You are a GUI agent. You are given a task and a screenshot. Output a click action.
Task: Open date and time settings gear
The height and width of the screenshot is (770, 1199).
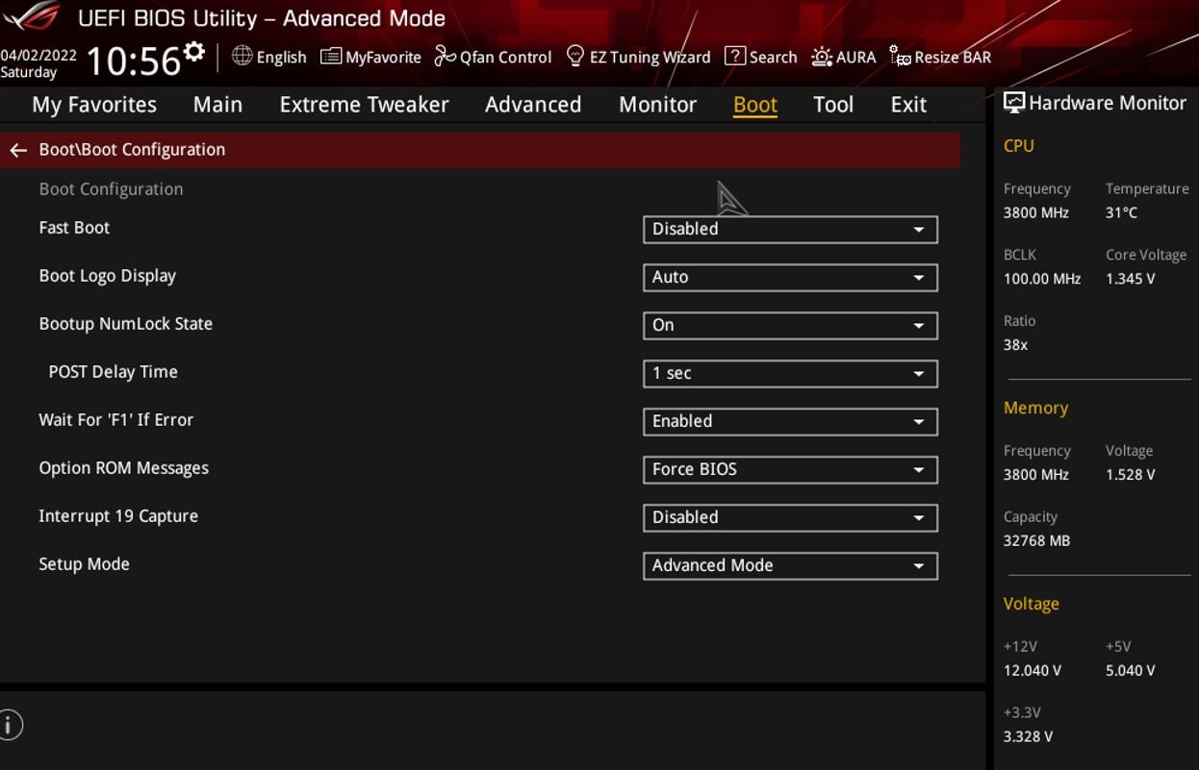[194, 52]
